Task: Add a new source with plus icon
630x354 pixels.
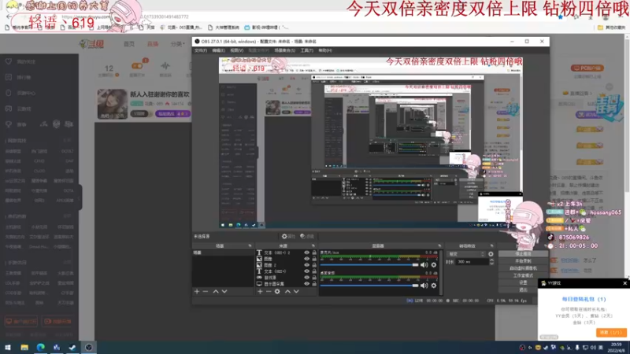Action: coord(260,291)
